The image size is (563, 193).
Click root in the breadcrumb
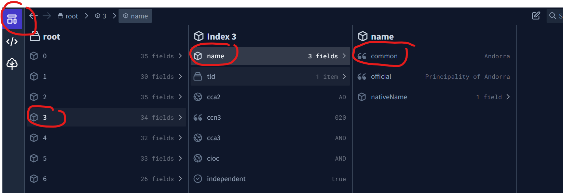pyautogui.click(x=68, y=16)
